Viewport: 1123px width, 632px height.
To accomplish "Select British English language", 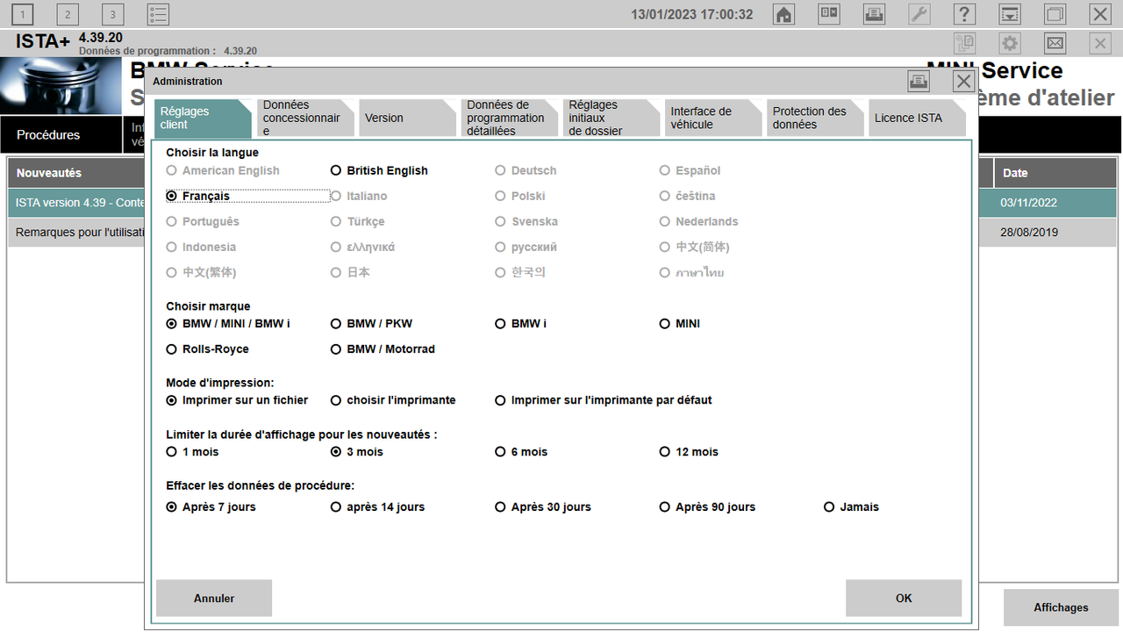I will 379,170.
